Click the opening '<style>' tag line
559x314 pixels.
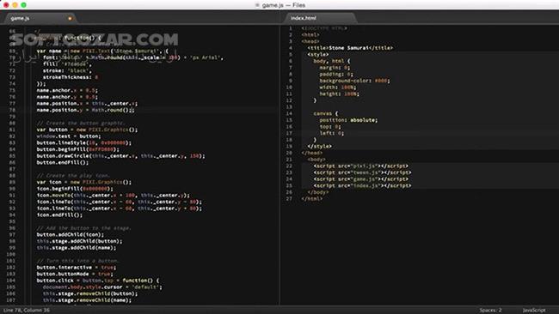coord(318,54)
